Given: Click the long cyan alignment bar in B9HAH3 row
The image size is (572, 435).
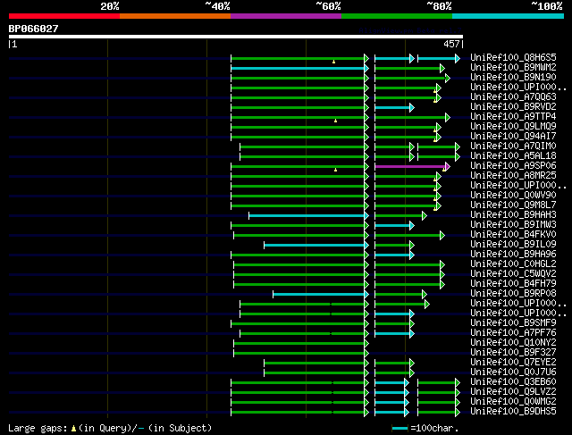Looking at the screenshot, I should [308, 216].
